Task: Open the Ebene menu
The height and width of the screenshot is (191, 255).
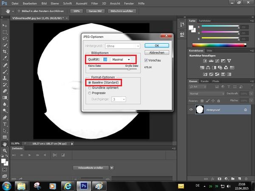Action: tap(55, 3)
